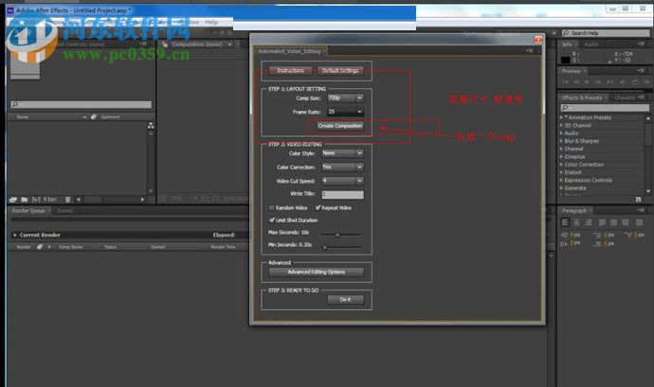654x387 pixels.
Task: Toggle audio mute in Preview panel
Action: click(x=623, y=81)
